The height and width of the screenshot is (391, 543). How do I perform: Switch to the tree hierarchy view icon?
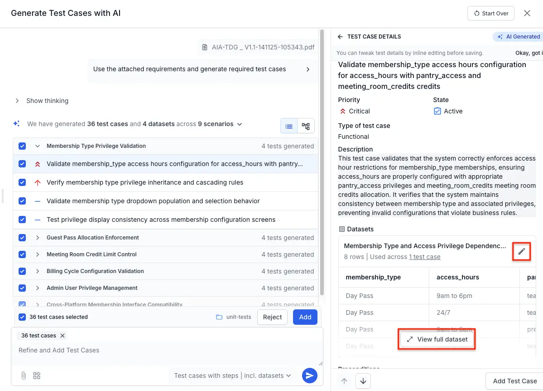(306, 126)
